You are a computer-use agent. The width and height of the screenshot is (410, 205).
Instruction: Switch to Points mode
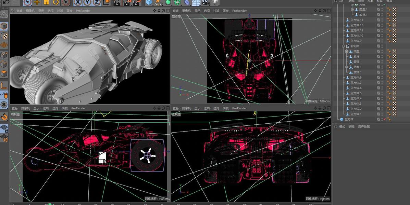[4, 55]
